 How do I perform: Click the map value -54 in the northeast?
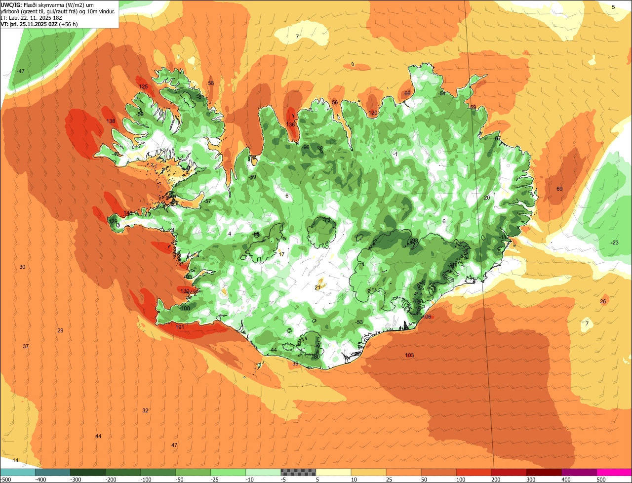click(442, 94)
